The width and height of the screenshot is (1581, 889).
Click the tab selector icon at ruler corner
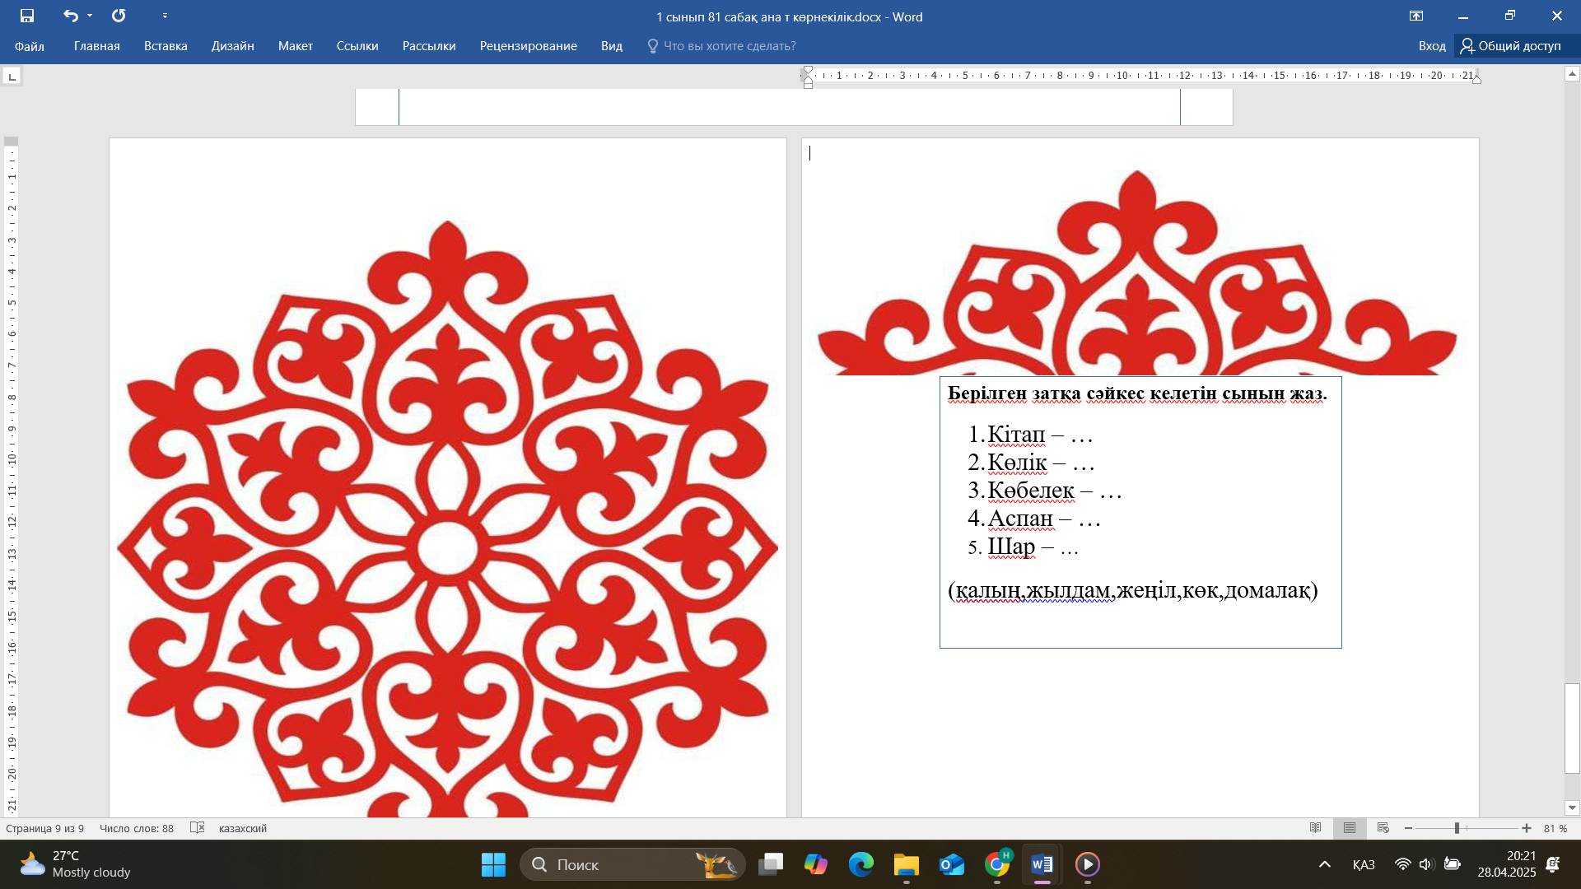(x=12, y=77)
